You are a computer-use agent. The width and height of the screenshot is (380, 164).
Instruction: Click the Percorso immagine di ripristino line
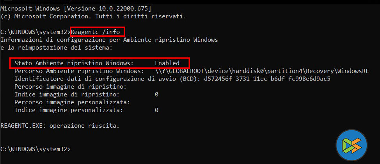[70, 87]
